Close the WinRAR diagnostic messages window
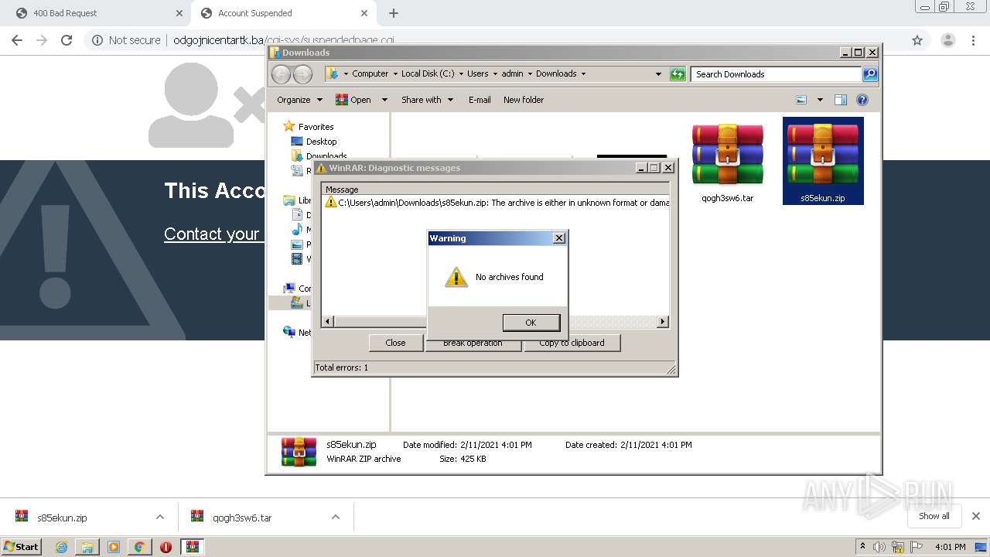 click(668, 168)
